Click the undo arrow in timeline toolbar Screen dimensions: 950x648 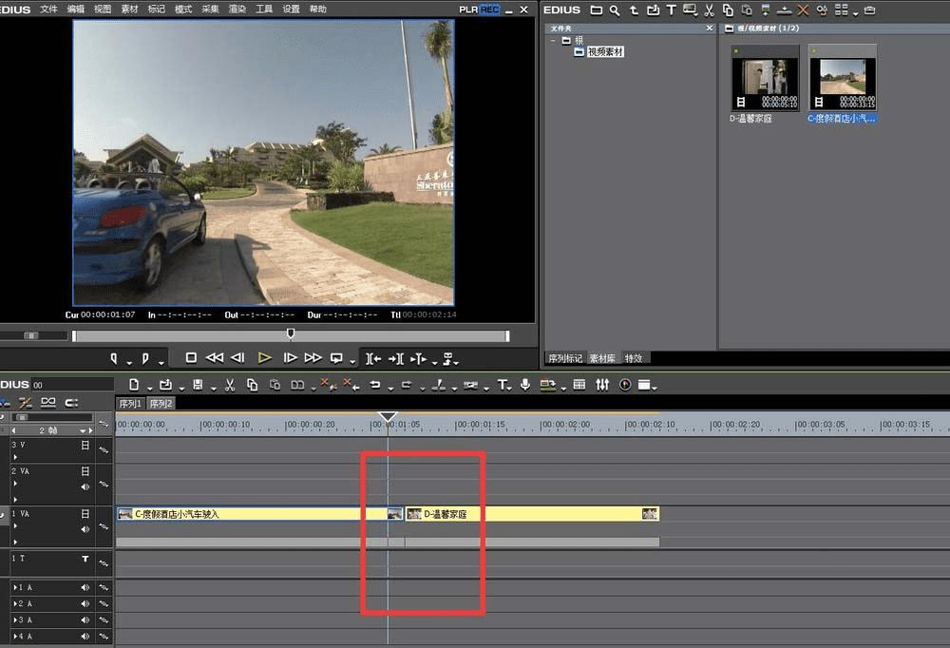pos(375,385)
